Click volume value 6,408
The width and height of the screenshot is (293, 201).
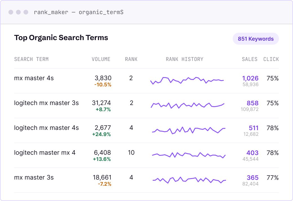[x=102, y=153]
